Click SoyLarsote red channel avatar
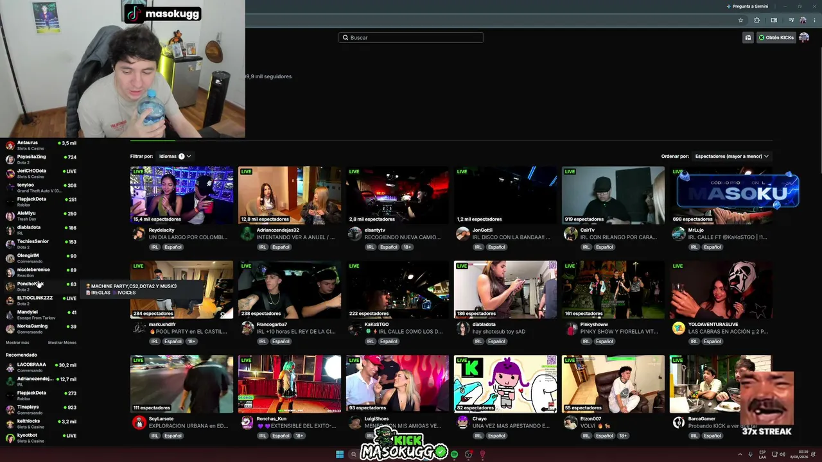Image resolution: width=822 pixels, height=462 pixels. pyautogui.click(x=139, y=422)
